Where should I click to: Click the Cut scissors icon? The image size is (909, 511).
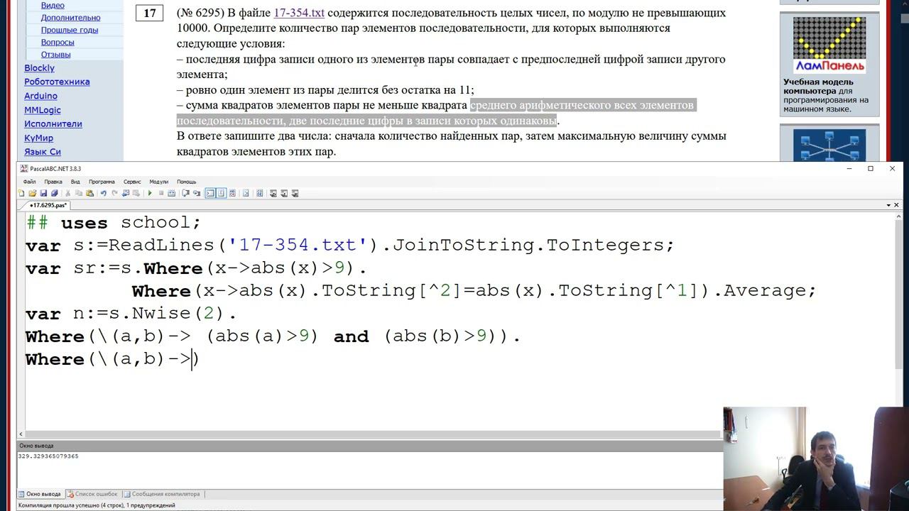pyautogui.click(x=67, y=193)
